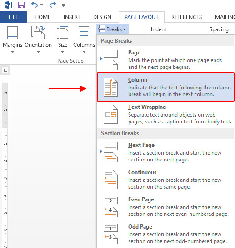Viewport: 235px width, 248px height.
Task: Insert a Column break
Action: coord(165,87)
